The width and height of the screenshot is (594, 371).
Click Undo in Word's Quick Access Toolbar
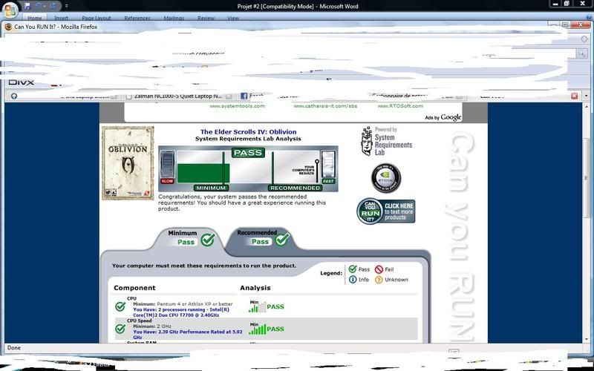39,6
